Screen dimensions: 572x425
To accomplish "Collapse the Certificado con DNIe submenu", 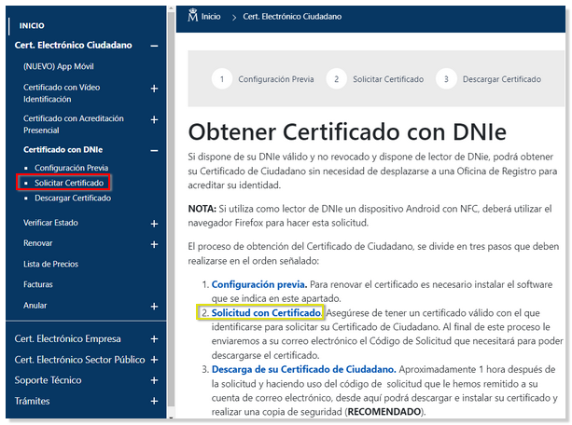I will point(154,149).
